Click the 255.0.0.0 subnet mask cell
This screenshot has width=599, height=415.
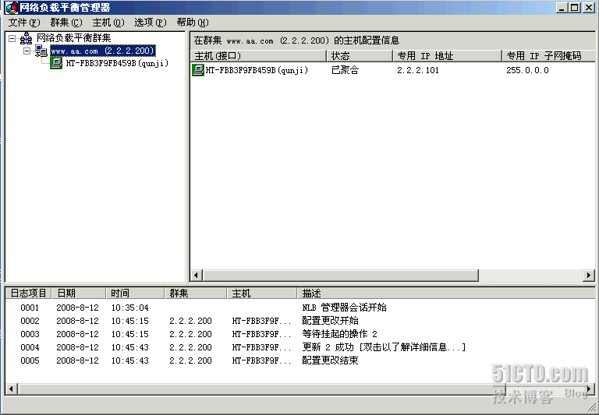pyautogui.click(x=527, y=70)
